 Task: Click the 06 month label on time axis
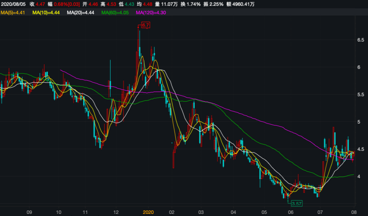pos(291,212)
